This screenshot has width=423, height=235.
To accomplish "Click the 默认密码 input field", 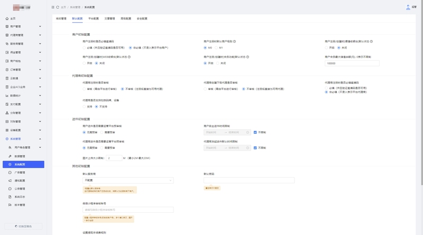I will pyautogui.click(x=249, y=180).
